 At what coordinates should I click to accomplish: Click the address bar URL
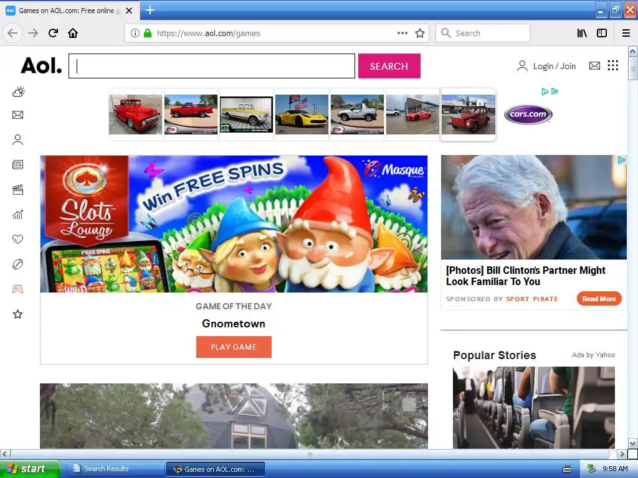(208, 34)
